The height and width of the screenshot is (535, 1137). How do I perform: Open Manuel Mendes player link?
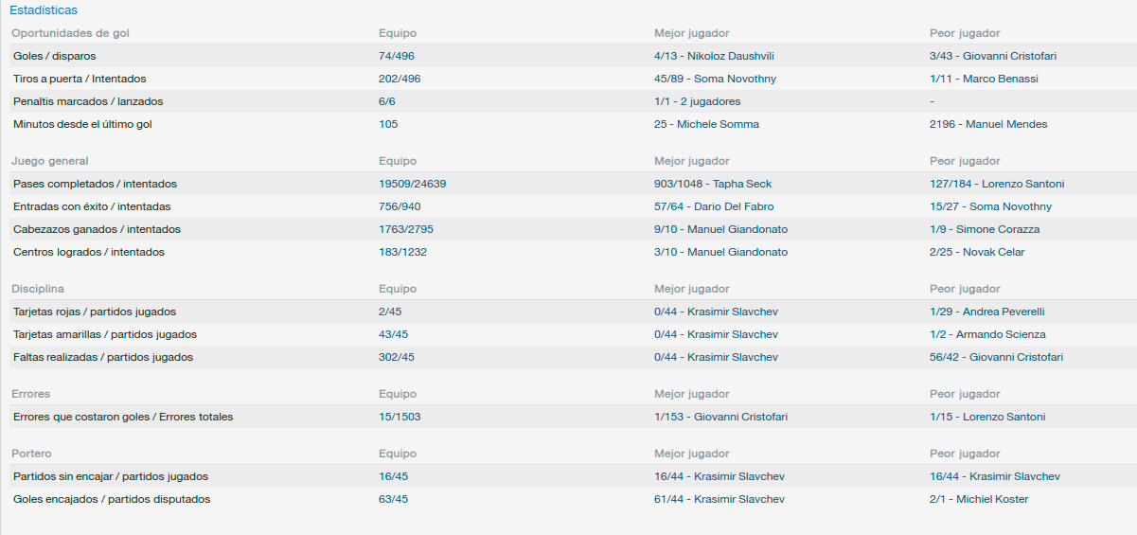[1006, 124]
